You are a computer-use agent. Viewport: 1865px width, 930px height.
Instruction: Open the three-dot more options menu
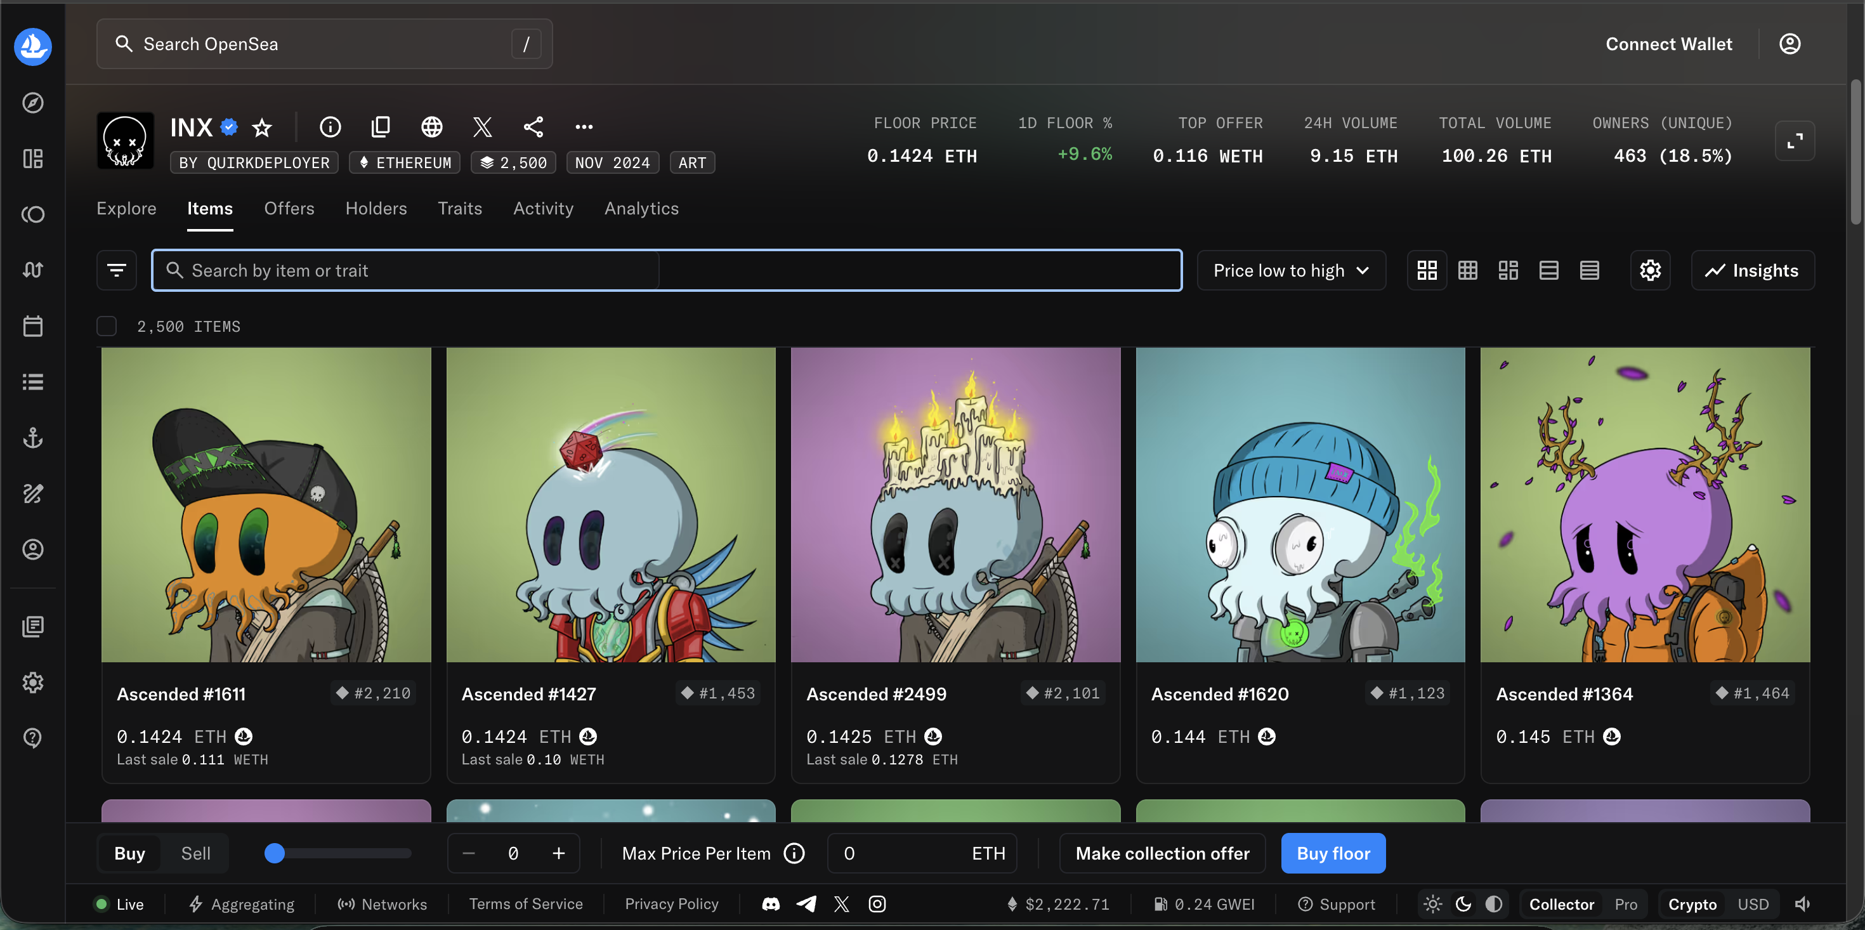584,128
